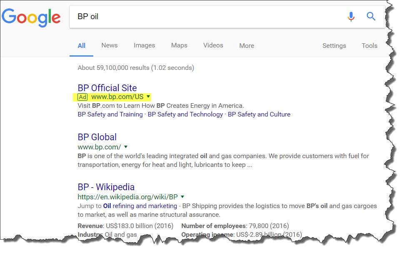Click the "Visit BP.com to Learn How" ad description
Viewport: 404px width, 253px height.
(x=160, y=106)
